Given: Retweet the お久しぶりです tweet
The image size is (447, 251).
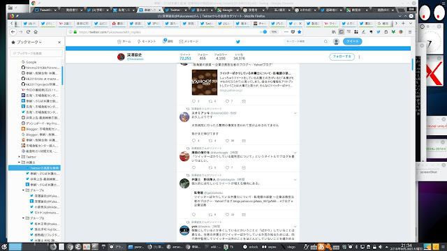Looking at the screenshot, I should coord(210,141).
